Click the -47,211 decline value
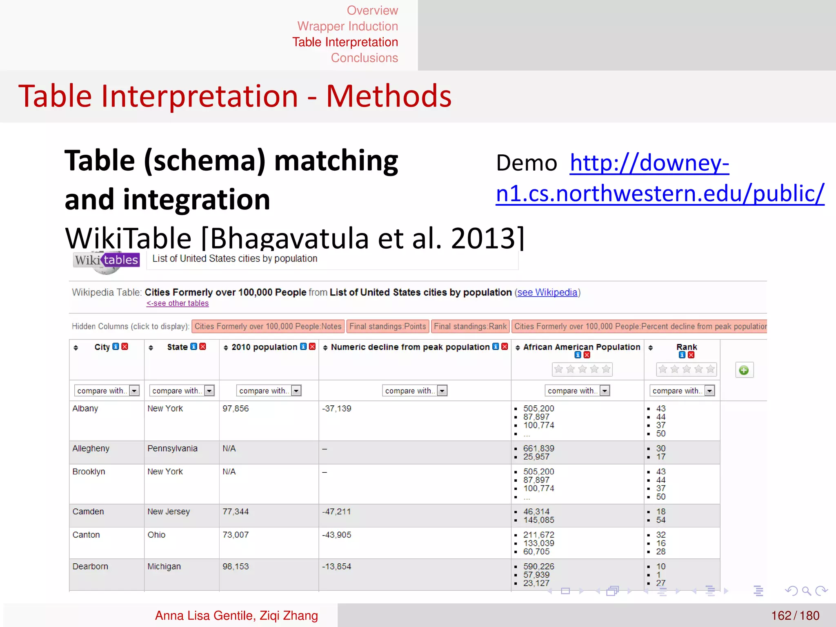836x627 pixels. pos(336,512)
